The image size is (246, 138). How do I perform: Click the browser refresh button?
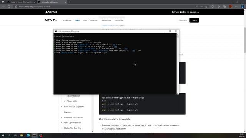[9, 7]
